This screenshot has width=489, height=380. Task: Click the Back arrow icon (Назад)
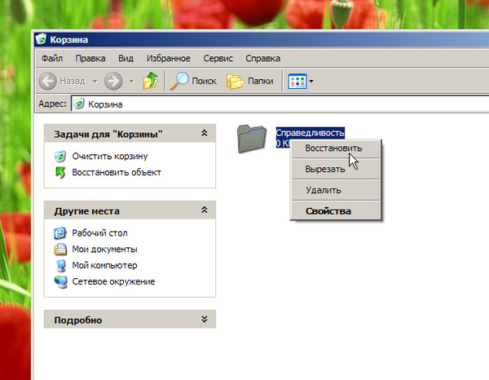48,82
